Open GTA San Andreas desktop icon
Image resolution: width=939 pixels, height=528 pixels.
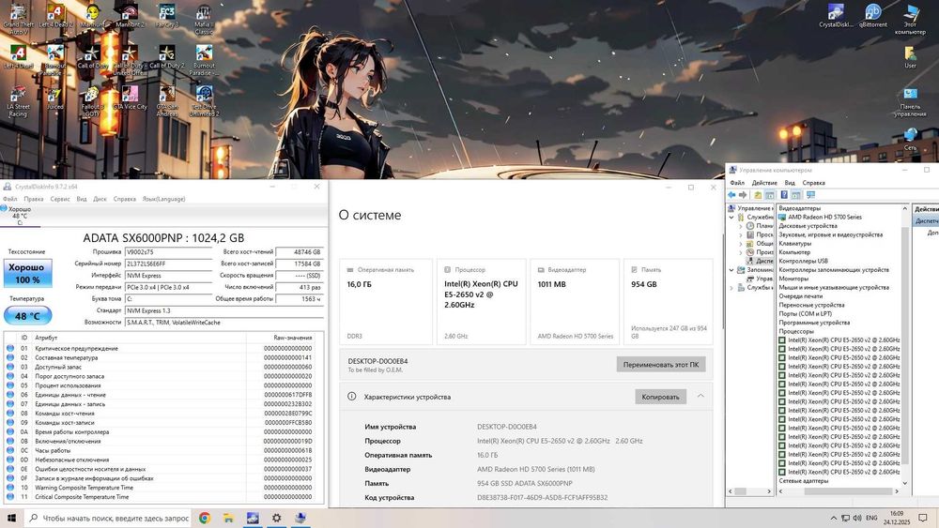coord(167,100)
